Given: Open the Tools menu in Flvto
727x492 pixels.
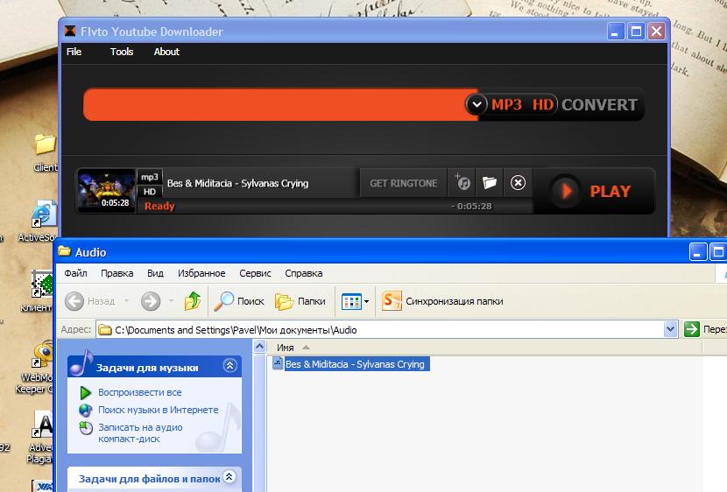Looking at the screenshot, I should tap(122, 52).
